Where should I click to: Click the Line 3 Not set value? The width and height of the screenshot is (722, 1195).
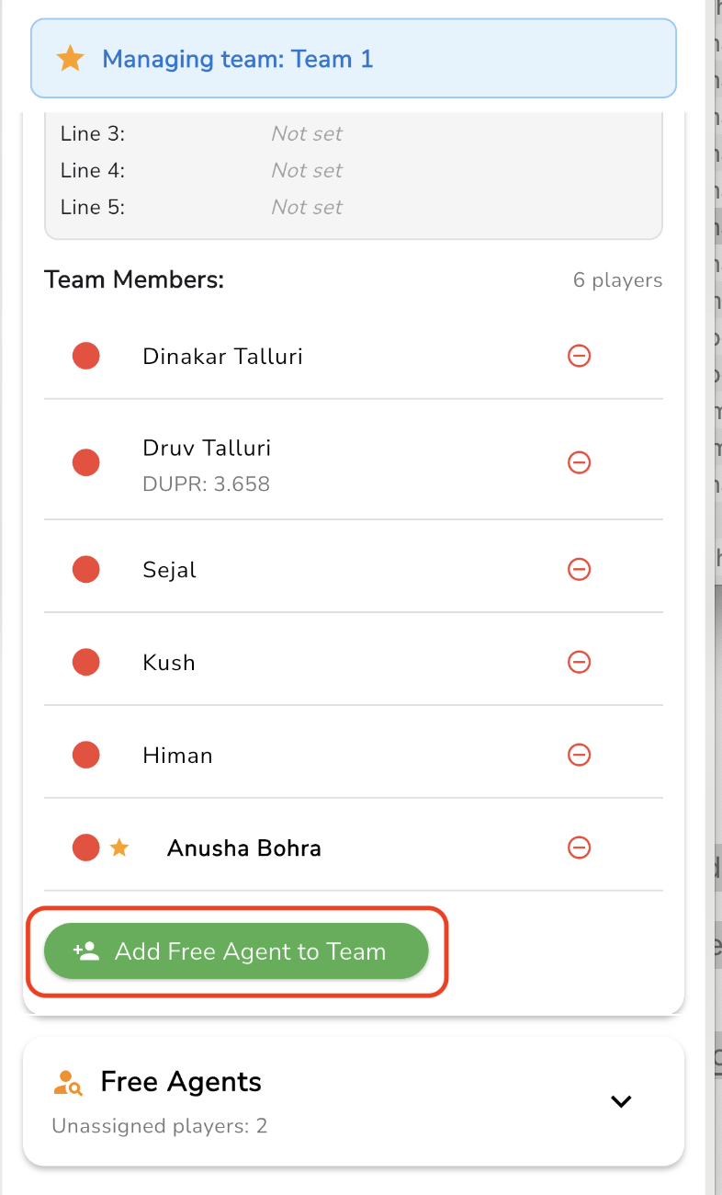[307, 134]
